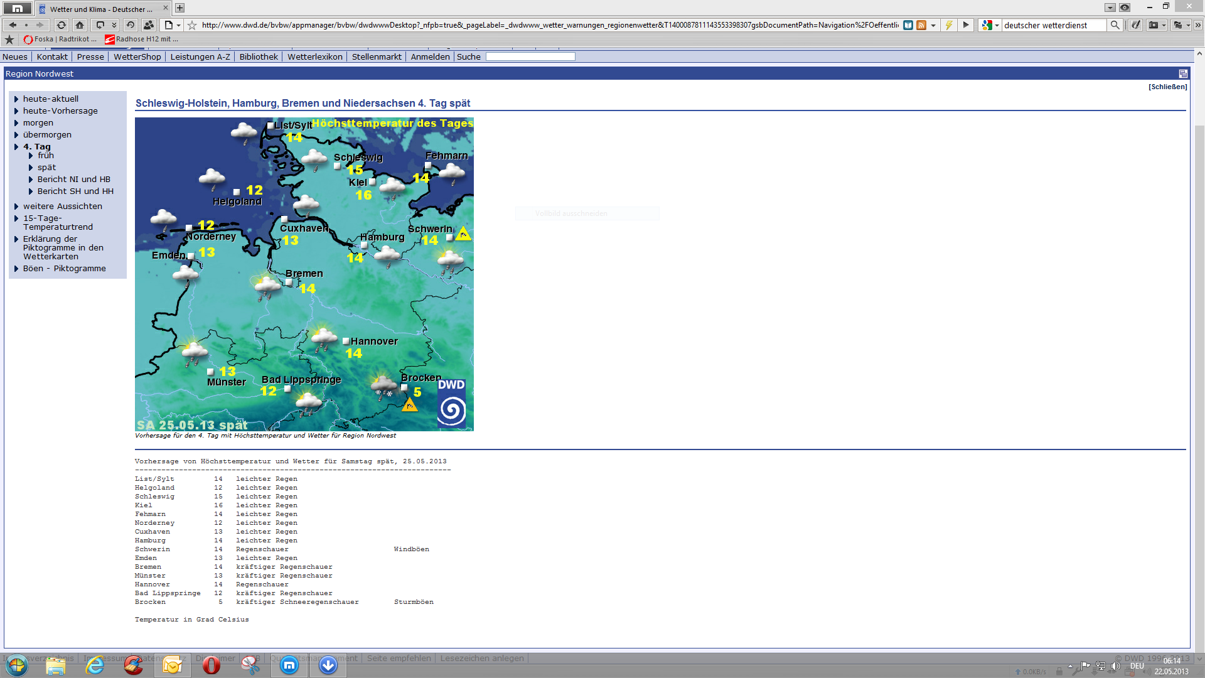Open a new tab with plus button
This screenshot has height=678, width=1205.
tap(180, 8)
